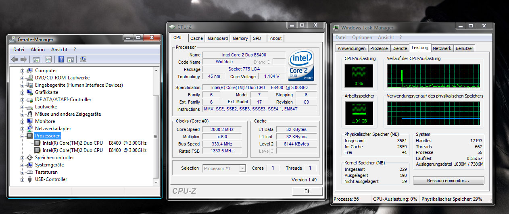Viewport: 509px width, 214px height.
Task: Open the Processor #1 selection dropdown in CPU-Z
Action: pos(224,168)
